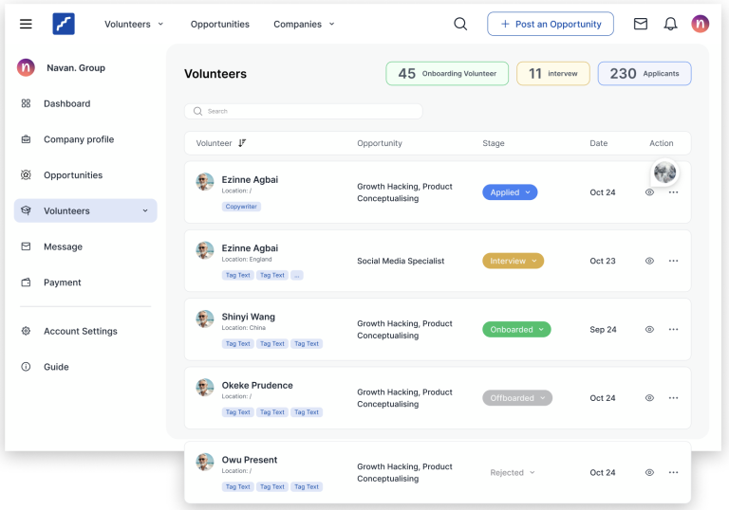Click the Opportunity column header
This screenshot has height=510, width=729.
coord(380,143)
